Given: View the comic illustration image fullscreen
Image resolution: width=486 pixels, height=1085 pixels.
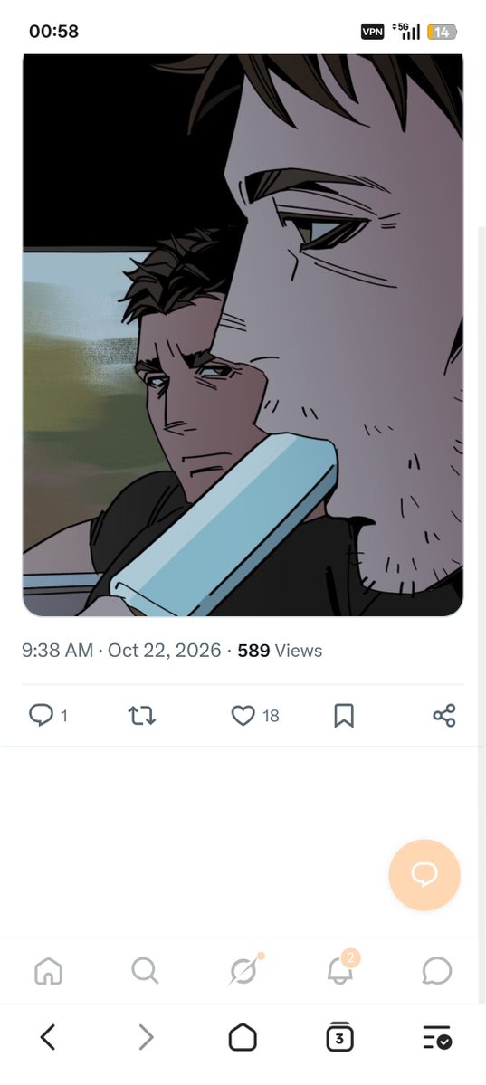Looking at the screenshot, I should [x=243, y=335].
